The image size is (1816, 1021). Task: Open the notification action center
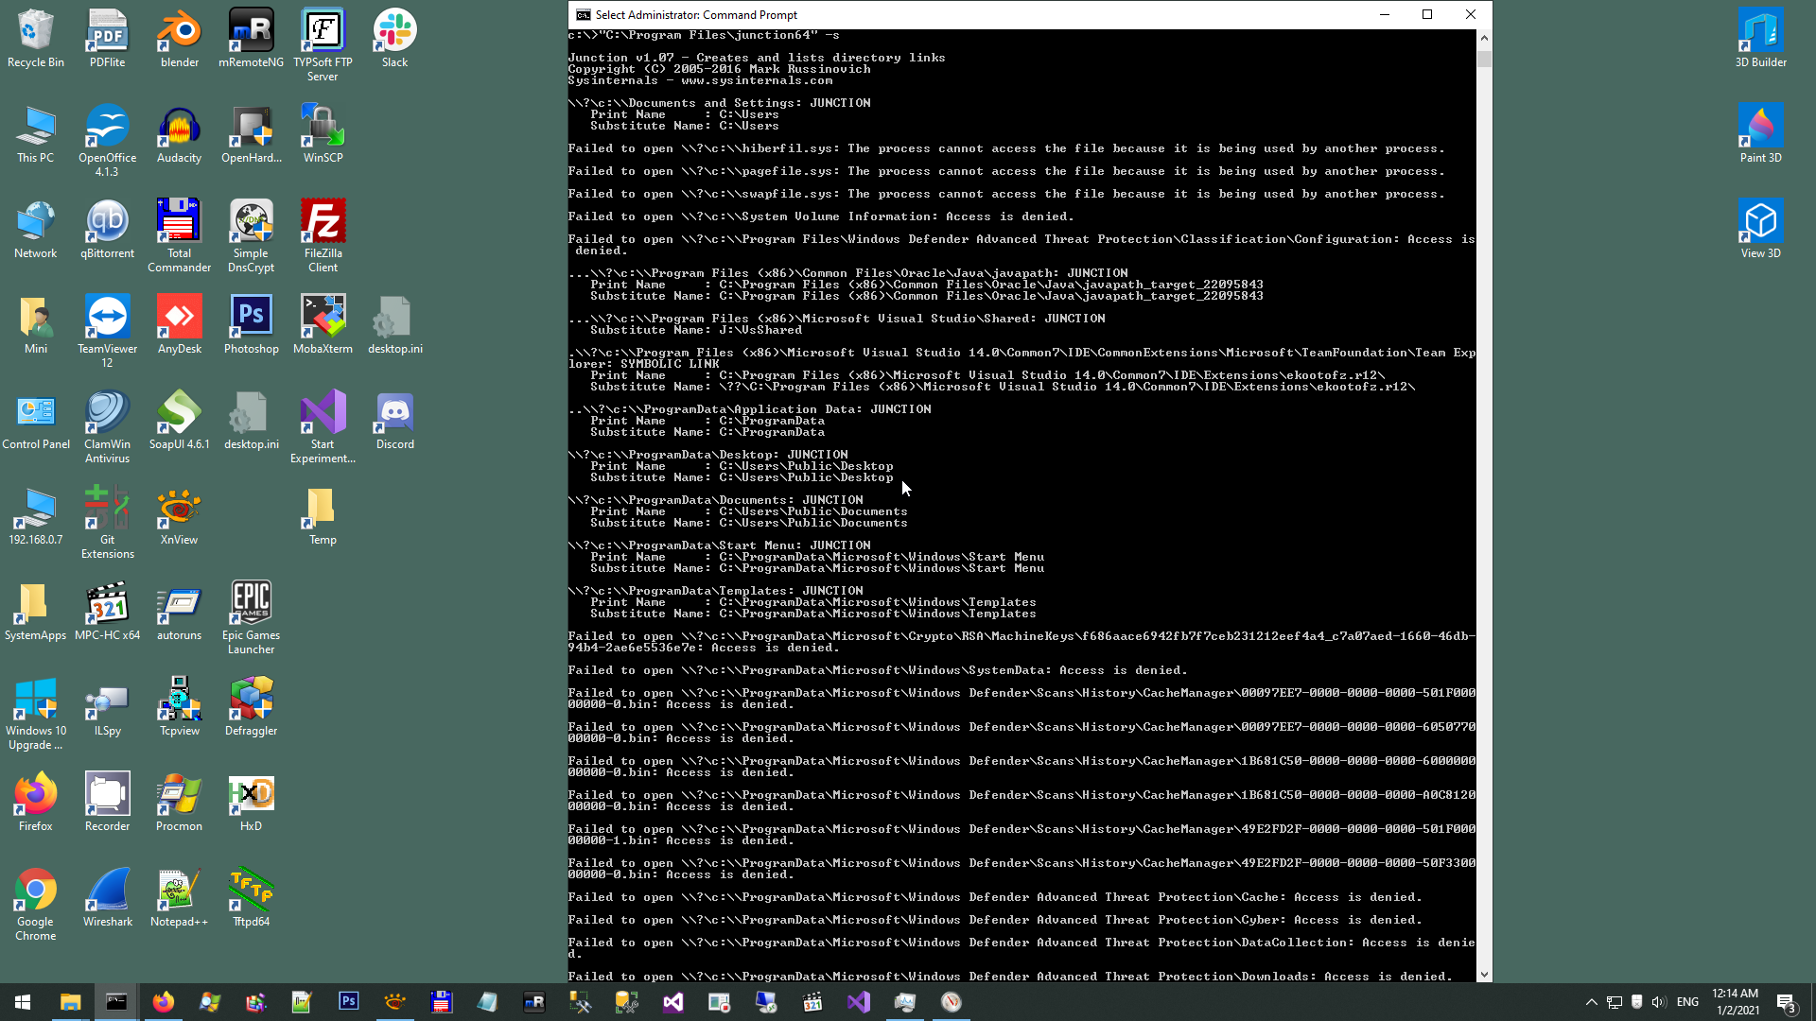pos(1786,1002)
